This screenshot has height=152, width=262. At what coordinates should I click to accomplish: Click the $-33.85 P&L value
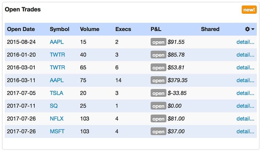coord(177,93)
